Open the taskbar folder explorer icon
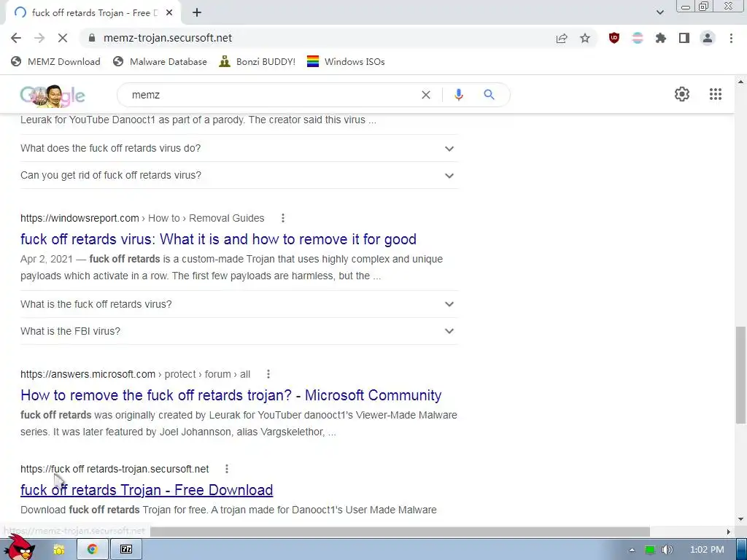The width and height of the screenshot is (747, 560). [x=58, y=550]
